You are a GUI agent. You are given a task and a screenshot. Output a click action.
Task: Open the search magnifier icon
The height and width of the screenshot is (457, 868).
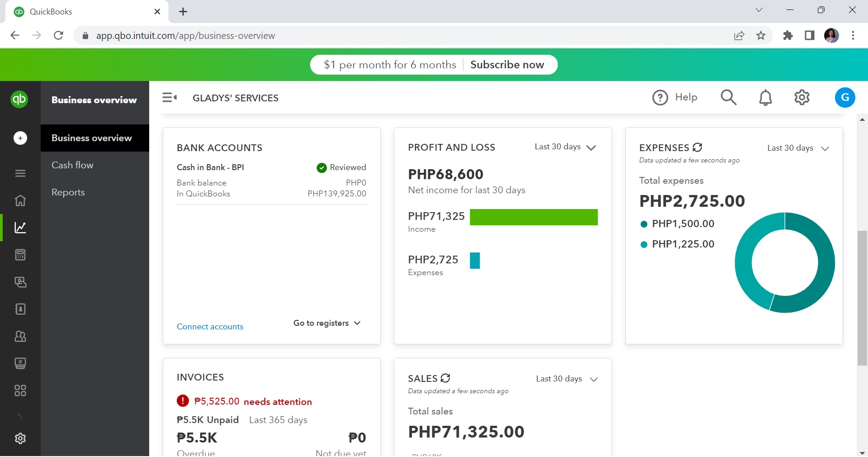click(x=728, y=97)
